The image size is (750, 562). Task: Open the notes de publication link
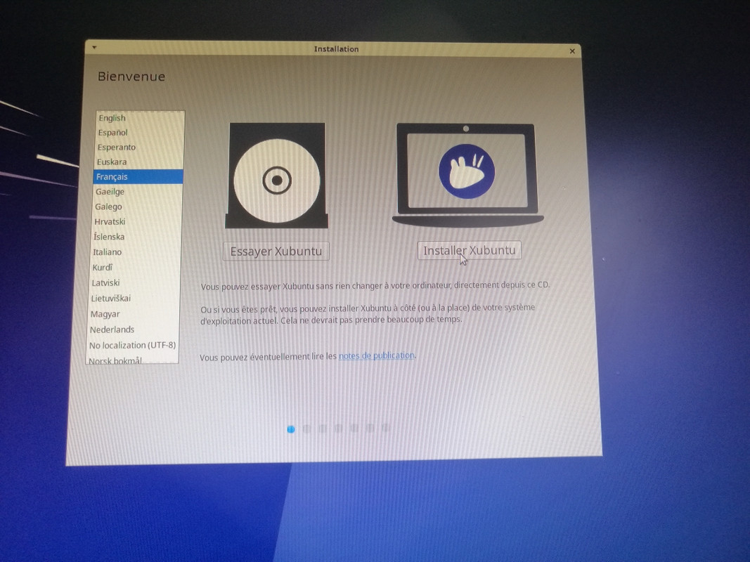(377, 355)
